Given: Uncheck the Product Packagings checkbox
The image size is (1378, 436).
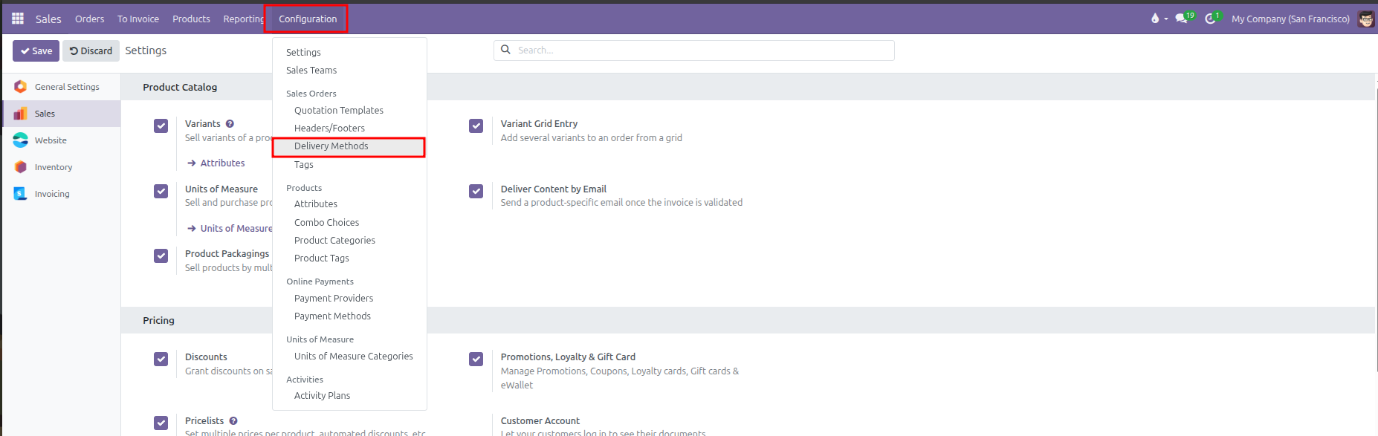Looking at the screenshot, I should (161, 256).
